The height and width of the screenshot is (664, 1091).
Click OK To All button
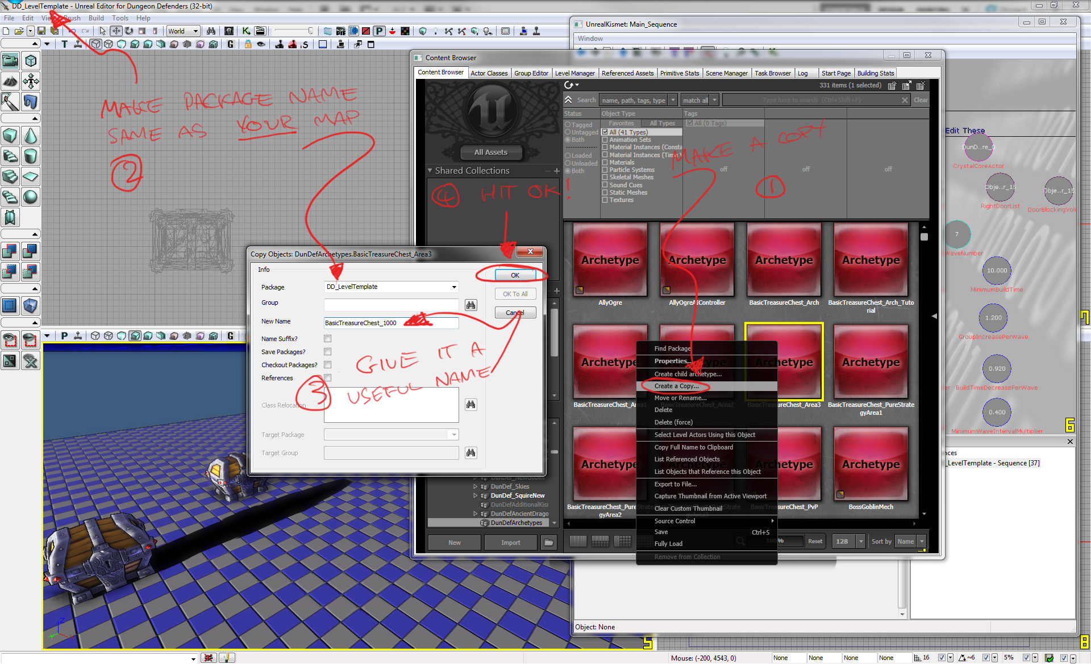[x=515, y=294]
